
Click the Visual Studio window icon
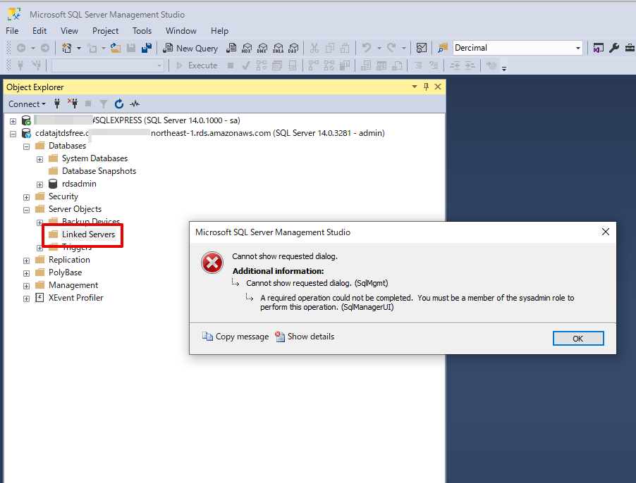599,48
